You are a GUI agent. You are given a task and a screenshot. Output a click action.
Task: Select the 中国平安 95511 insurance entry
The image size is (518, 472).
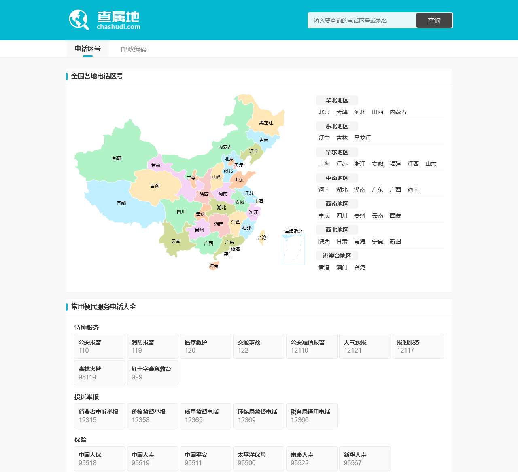[x=206, y=459]
